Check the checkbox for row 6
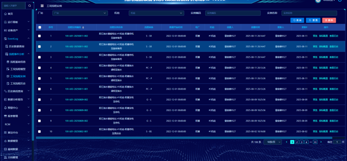 pos(40,89)
